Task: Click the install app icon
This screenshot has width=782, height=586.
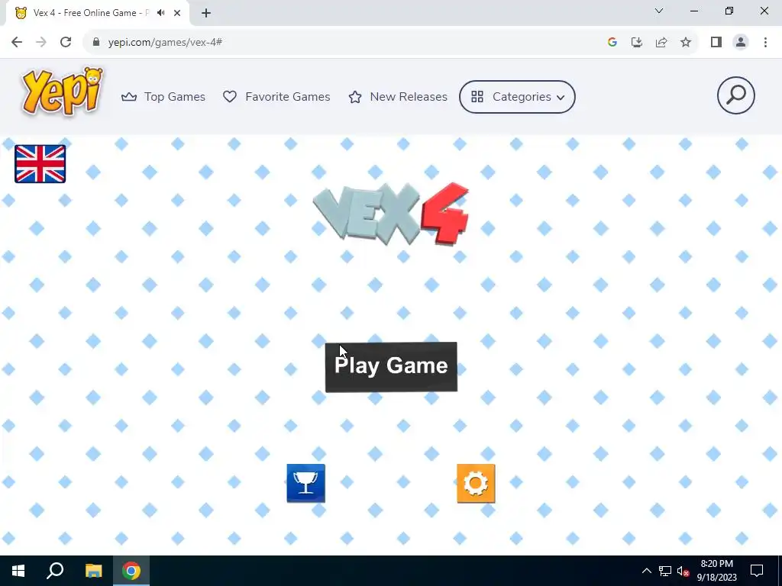Action: click(637, 43)
